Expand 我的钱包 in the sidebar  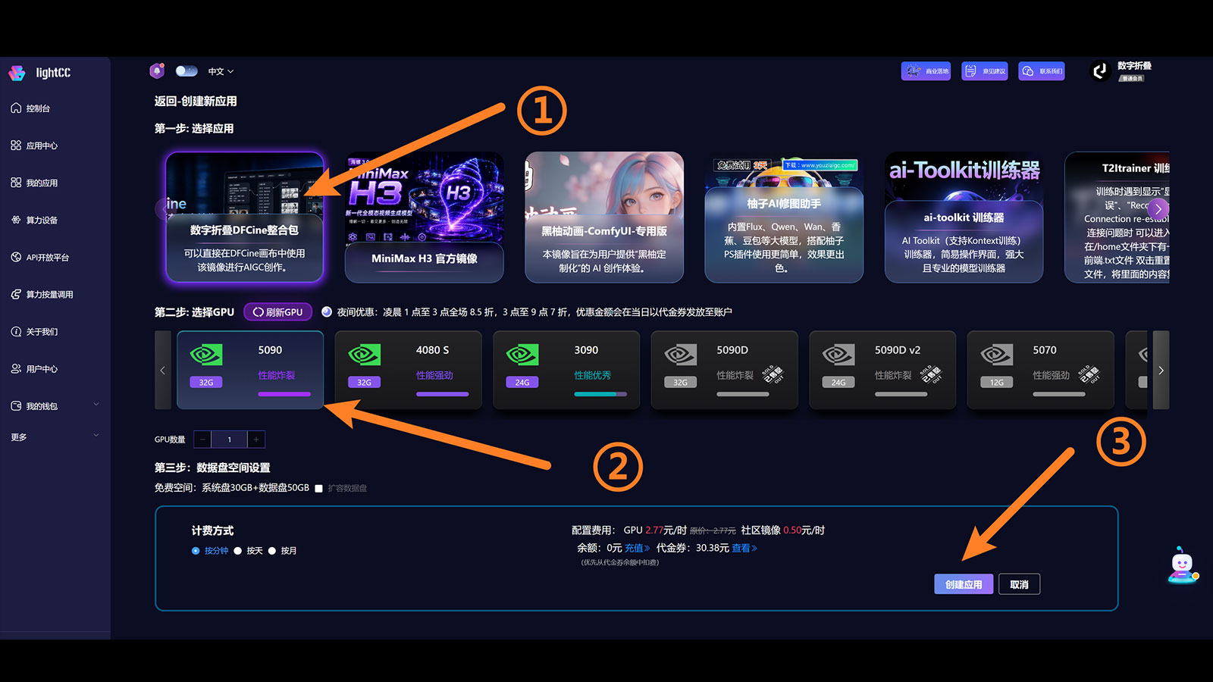(55, 405)
